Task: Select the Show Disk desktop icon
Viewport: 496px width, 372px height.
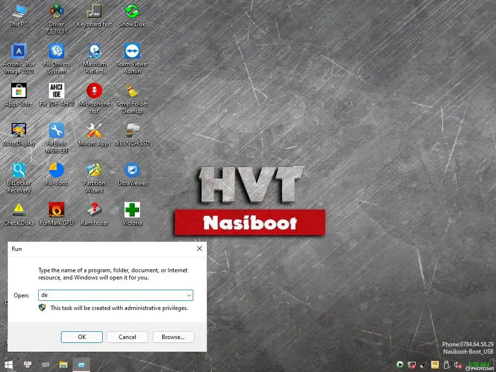Action: click(132, 15)
